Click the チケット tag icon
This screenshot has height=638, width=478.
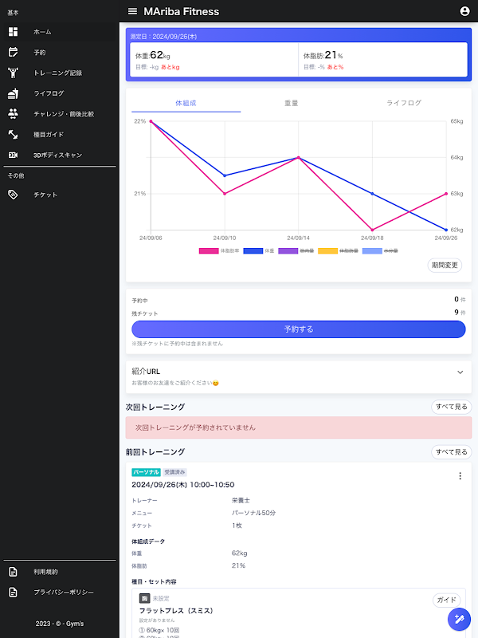(x=13, y=195)
